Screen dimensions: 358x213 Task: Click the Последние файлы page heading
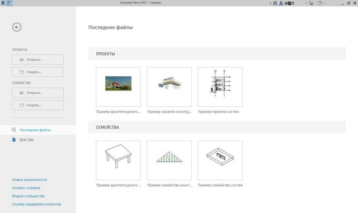[x=111, y=27]
